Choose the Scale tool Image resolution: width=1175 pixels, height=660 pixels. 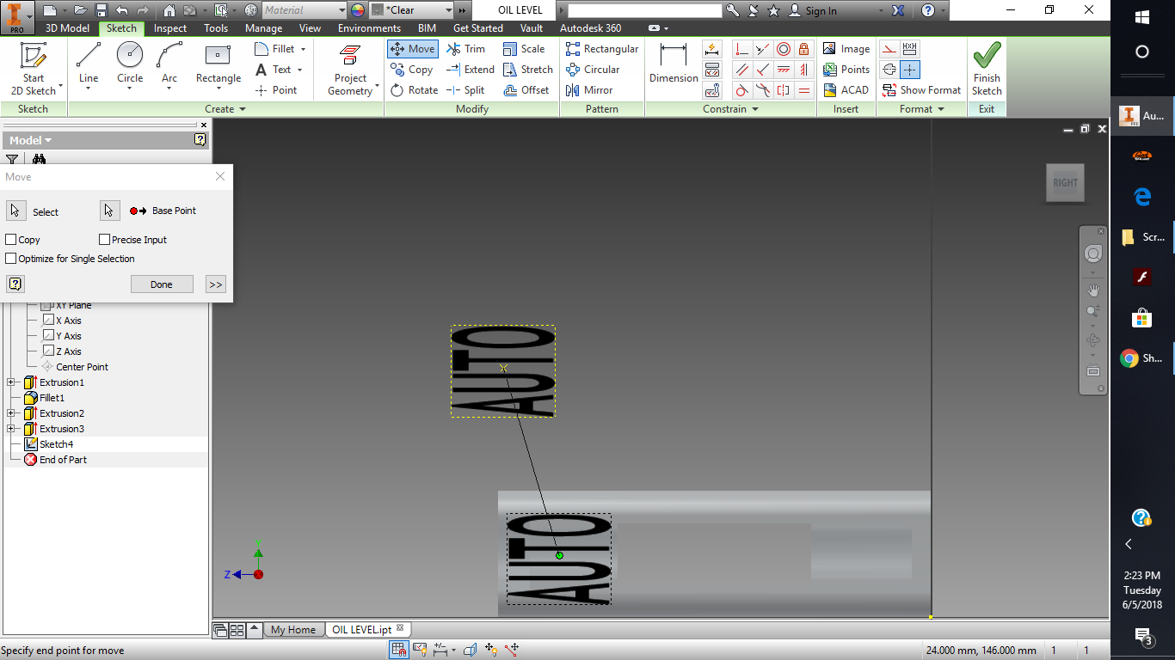click(524, 49)
